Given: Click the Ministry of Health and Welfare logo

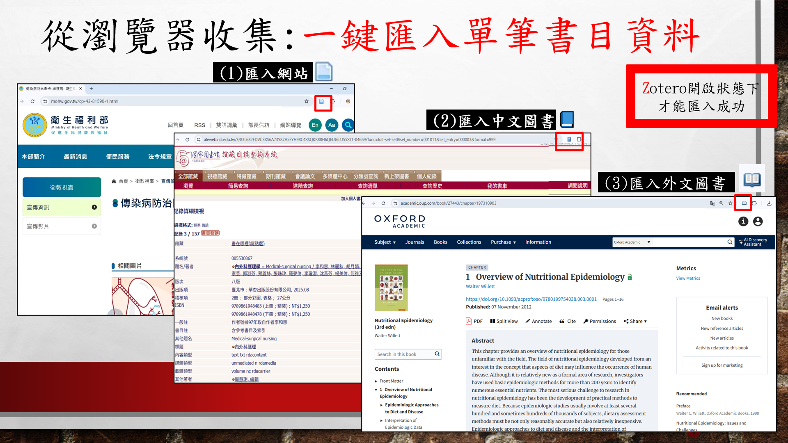Looking at the screenshot, I should pos(66,125).
